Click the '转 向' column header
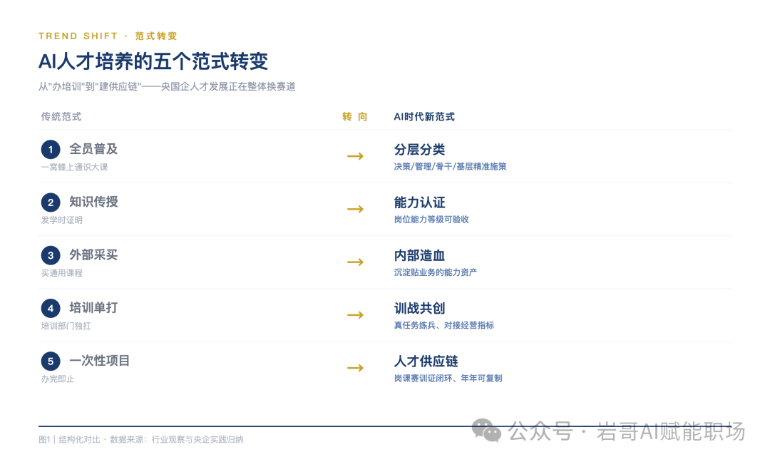 pyautogui.click(x=354, y=117)
